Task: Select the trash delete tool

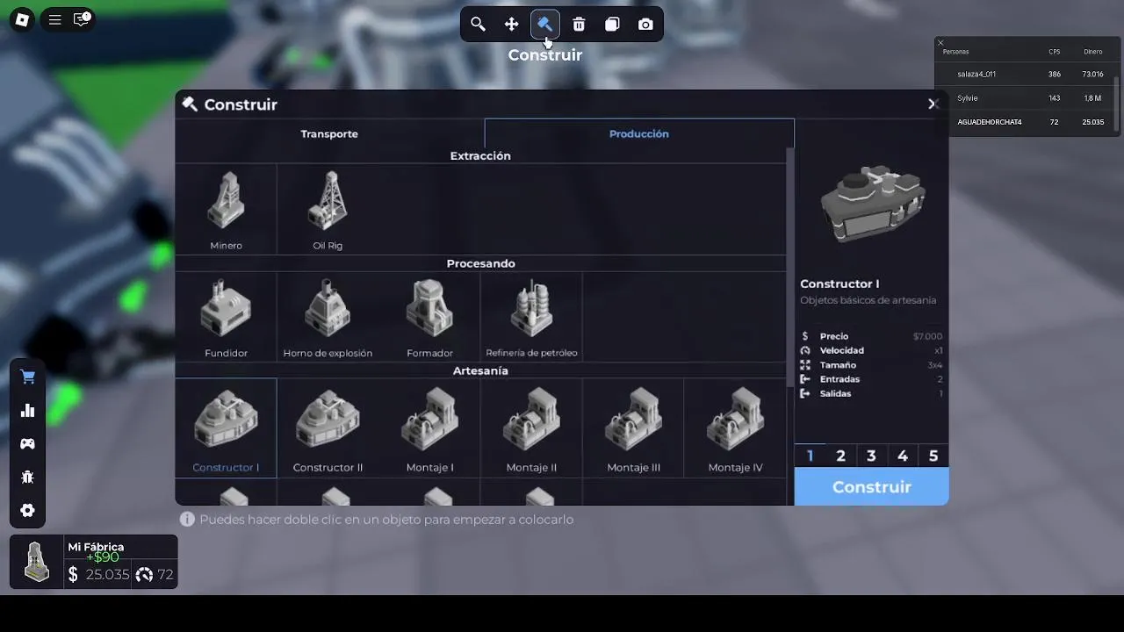Action: [x=579, y=25]
